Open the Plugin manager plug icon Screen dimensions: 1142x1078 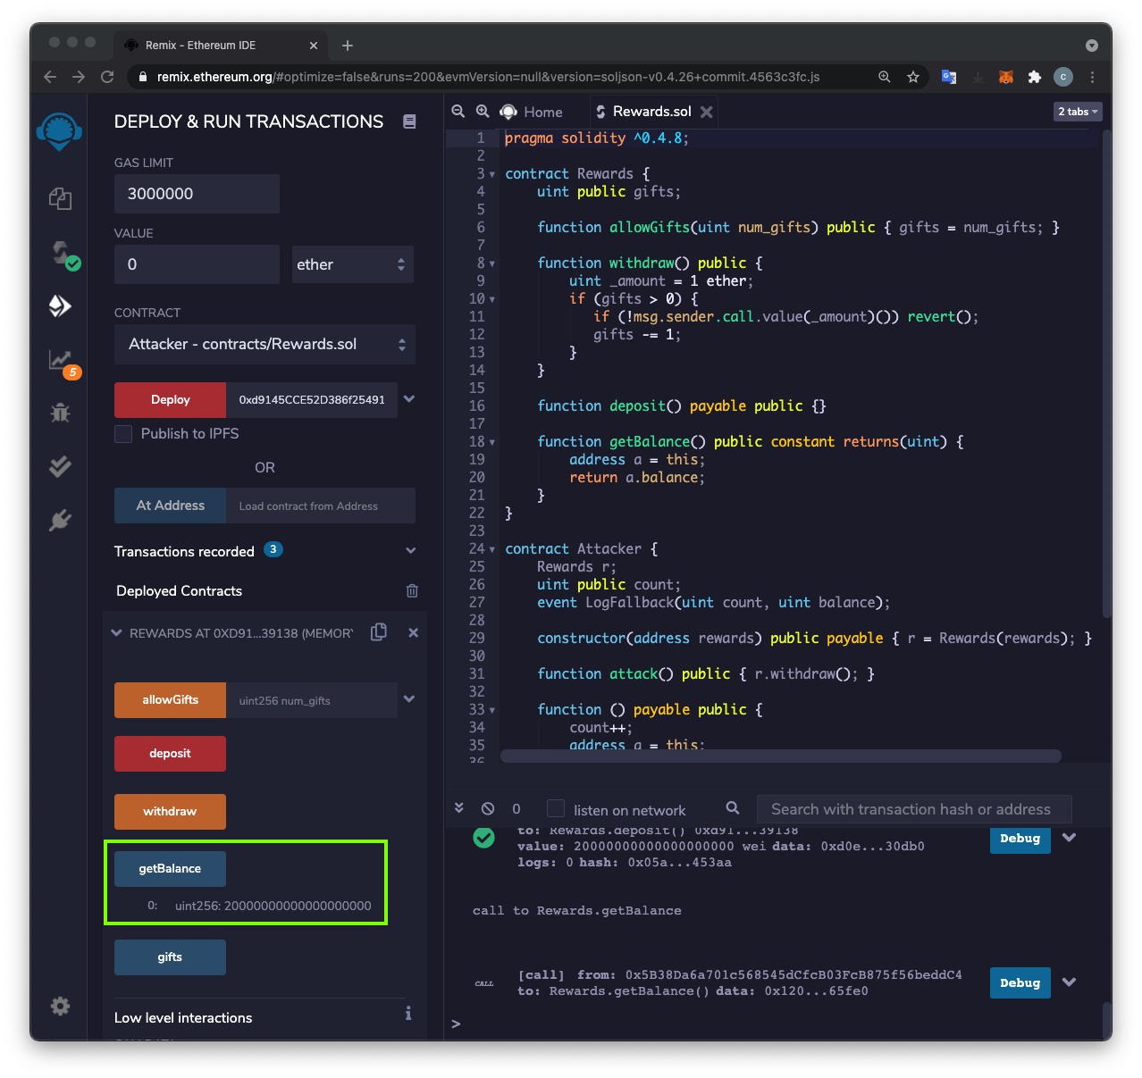pyautogui.click(x=60, y=520)
